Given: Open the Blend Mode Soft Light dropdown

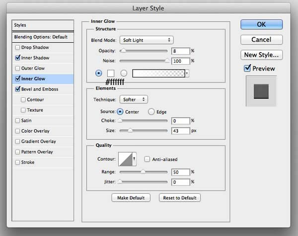Looking at the screenshot, I should (x=147, y=40).
